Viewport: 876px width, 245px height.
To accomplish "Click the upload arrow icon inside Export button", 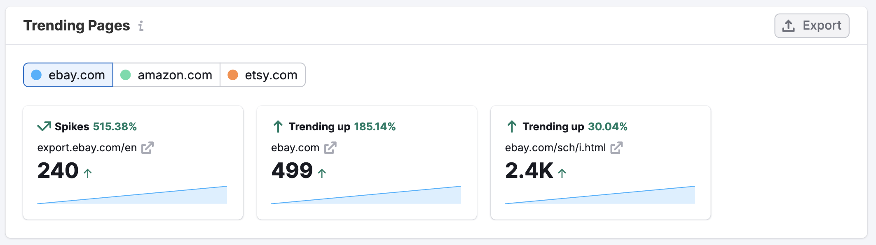I will (788, 25).
